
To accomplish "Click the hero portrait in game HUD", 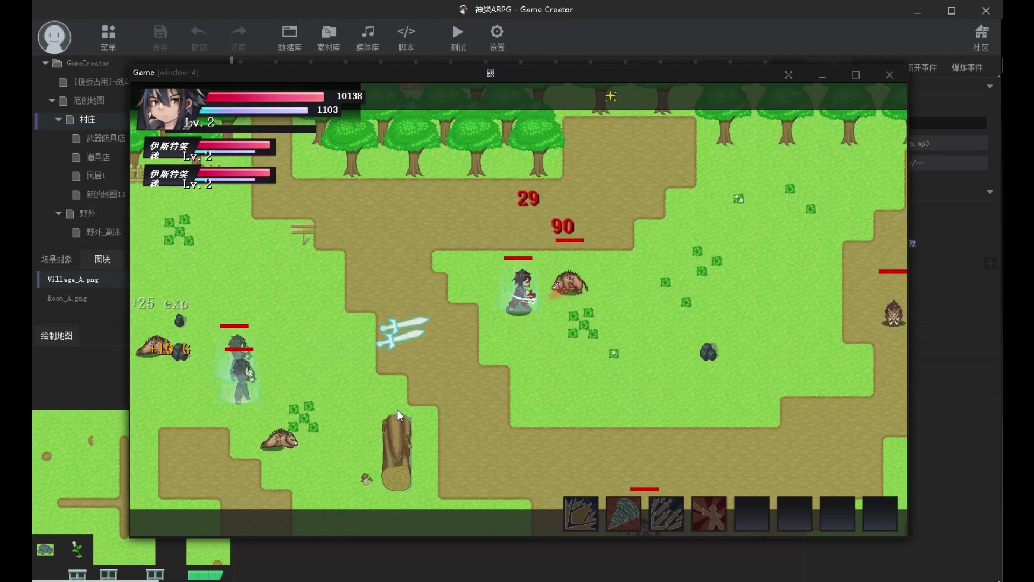I will [x=170, y=109].
